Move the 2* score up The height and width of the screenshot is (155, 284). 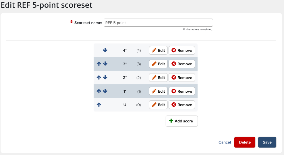(x=99, y=77)
